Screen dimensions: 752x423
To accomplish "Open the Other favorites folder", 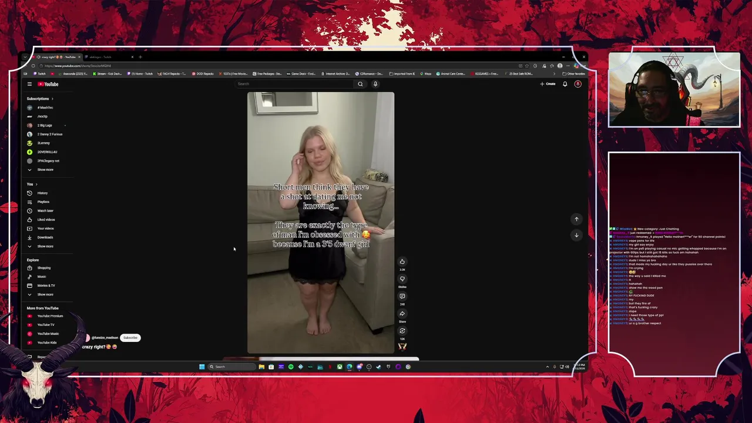I will (573, 74).
